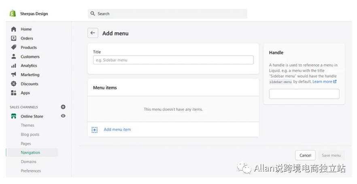Click the Add menu page title
Viewport: 357px width, 184px height.
click(x=115, y=33)
